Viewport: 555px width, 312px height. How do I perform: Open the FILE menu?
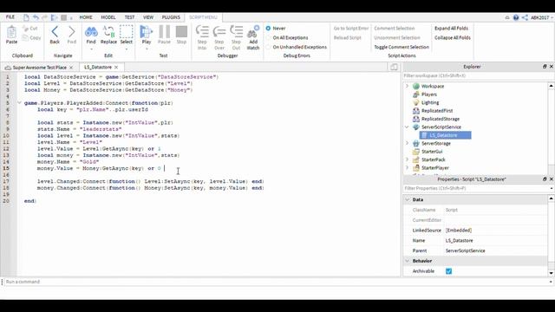(x=10, y=17)
